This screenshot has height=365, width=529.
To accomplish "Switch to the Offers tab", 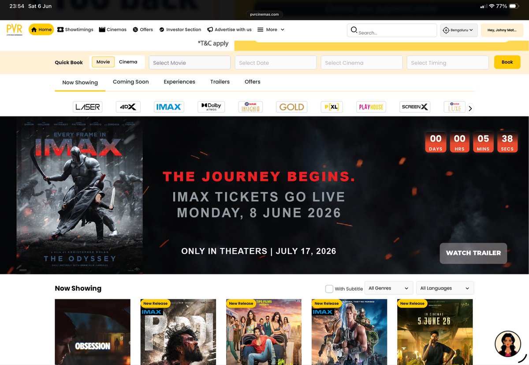I will (253, 82).
